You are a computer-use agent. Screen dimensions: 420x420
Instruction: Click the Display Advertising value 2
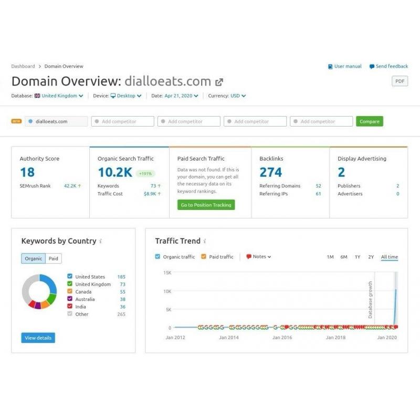click(x=341, y=172)
